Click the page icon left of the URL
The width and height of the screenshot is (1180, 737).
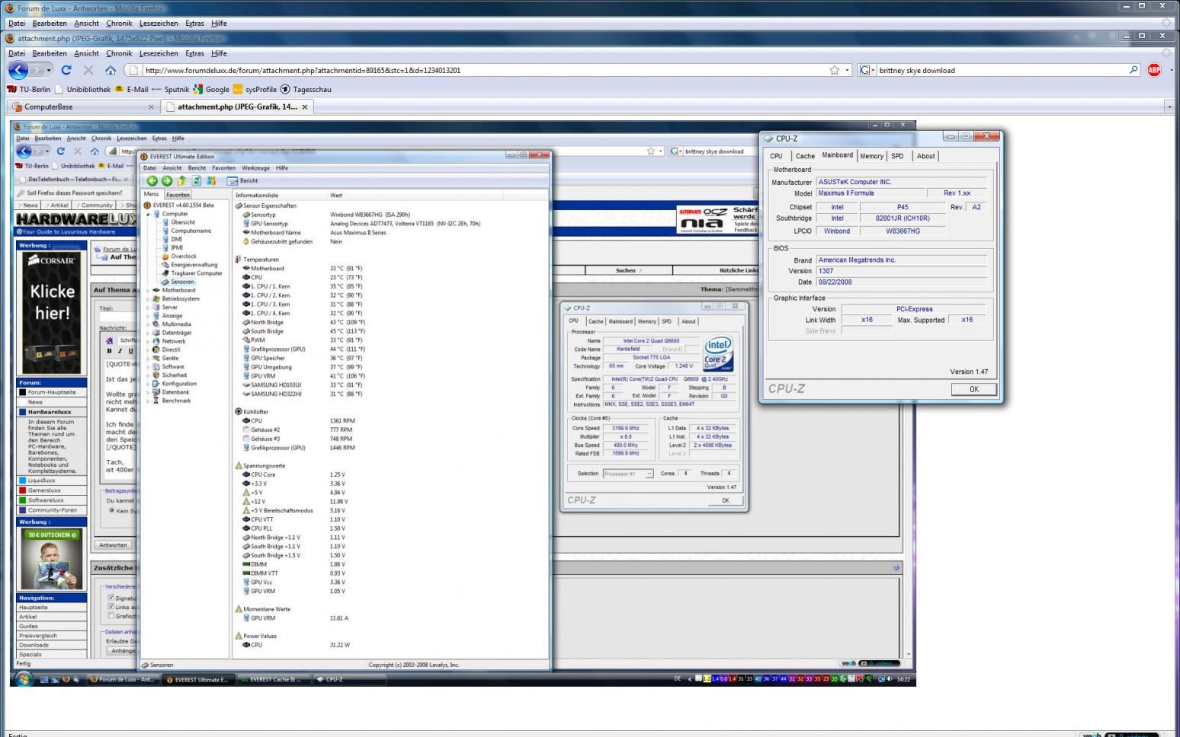tap(134, 70)
